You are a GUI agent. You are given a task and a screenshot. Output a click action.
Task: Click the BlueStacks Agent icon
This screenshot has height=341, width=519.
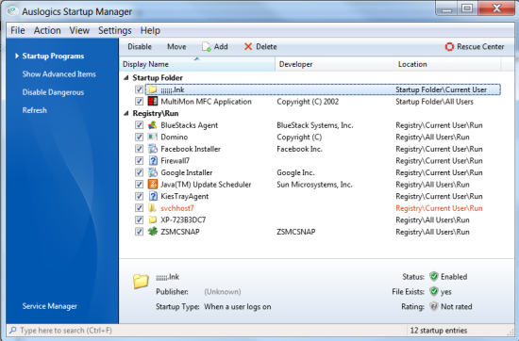point(153,125)
